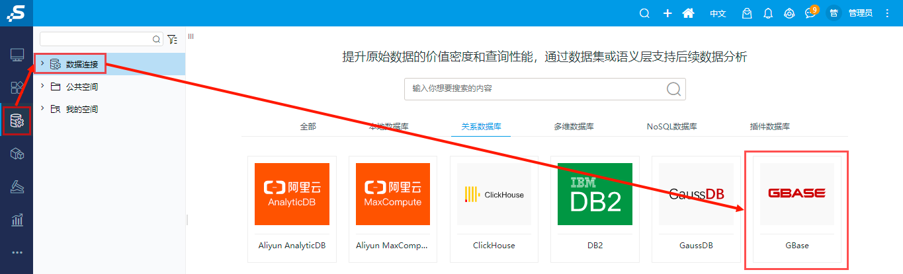The width and height of the screenshot is (903, 274).
Task: Open the notifications bell icon
Action: click(x=768, y=13)
